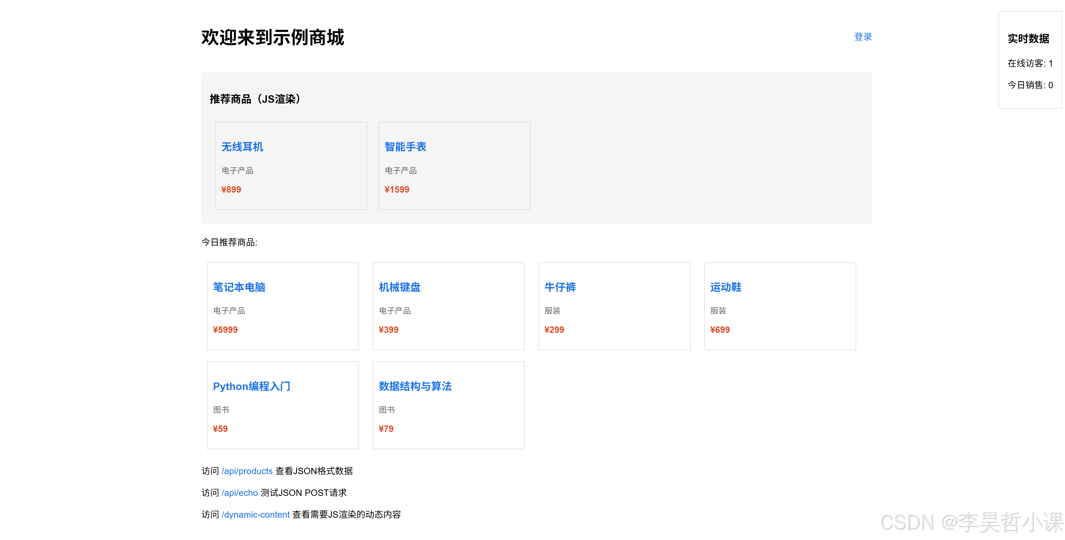Click the ¥899 price on 无线耳机
This screenshot has height=540, width=1065.
click(x=231, y=189)
